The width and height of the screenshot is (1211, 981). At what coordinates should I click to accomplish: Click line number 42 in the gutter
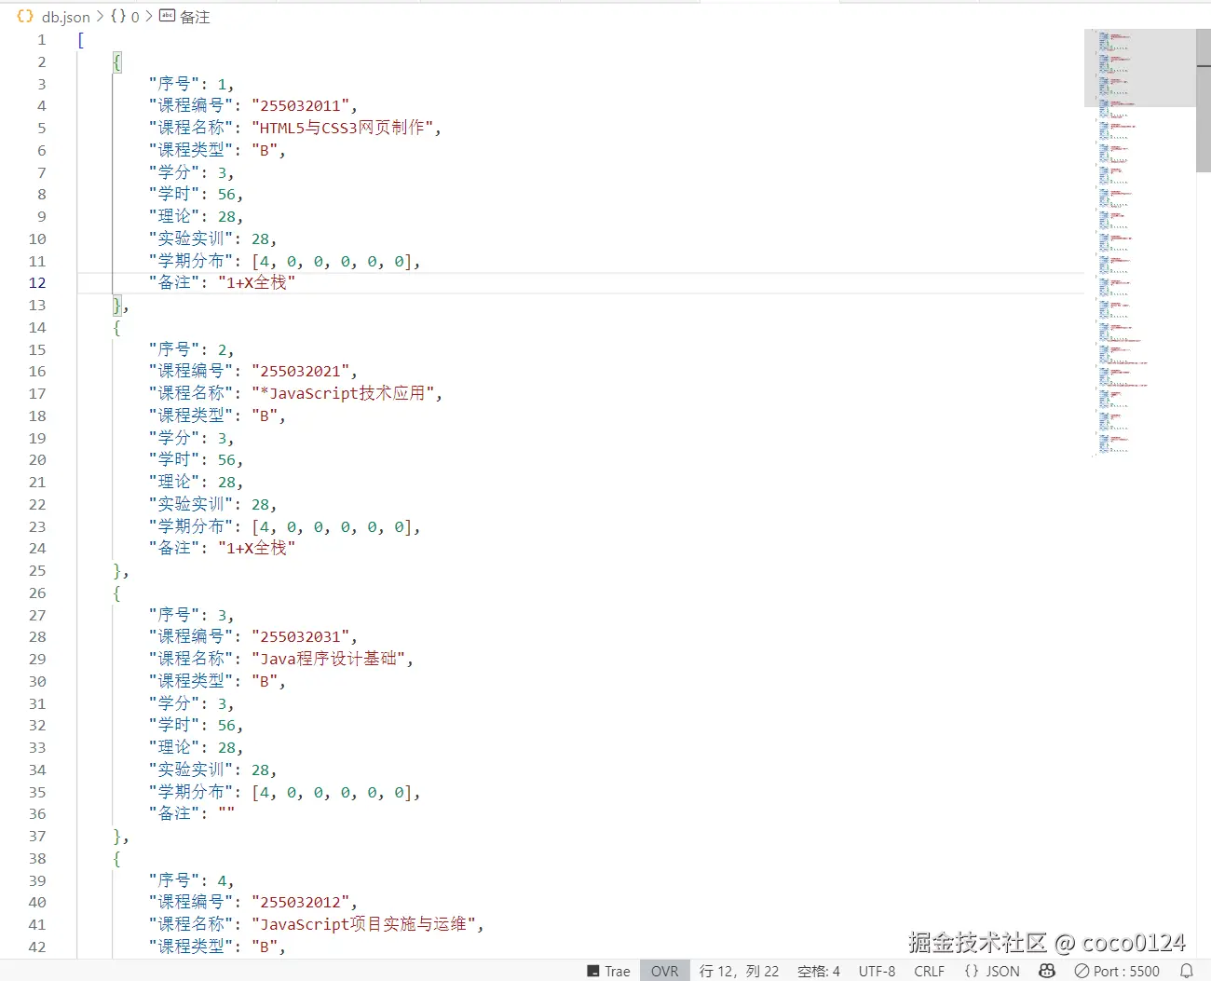[x=37, y=947]
